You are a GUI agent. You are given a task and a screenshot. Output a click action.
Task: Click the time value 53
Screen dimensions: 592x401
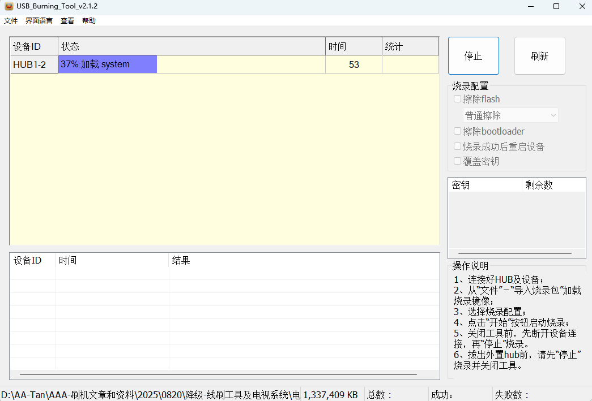[354, 64]
